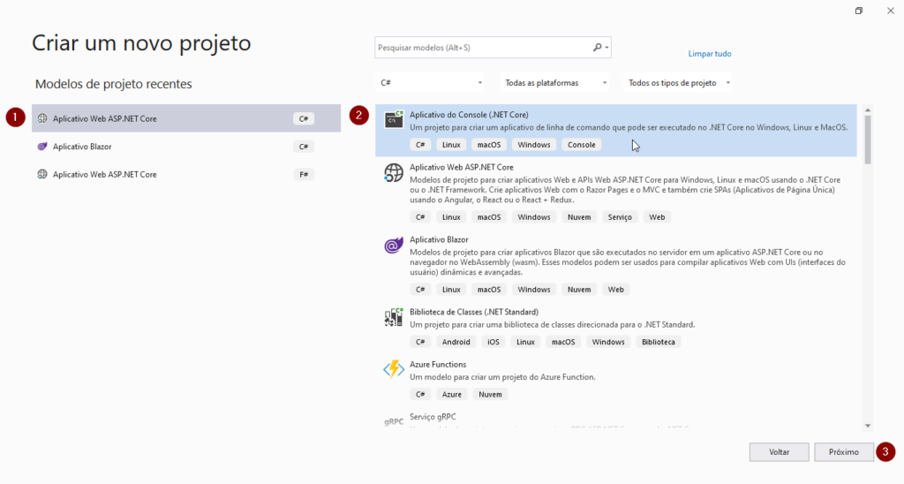The image size is (904, 484).
Task: Open the Todas as plataformas dropdown
Action: (x=556, y=83)
